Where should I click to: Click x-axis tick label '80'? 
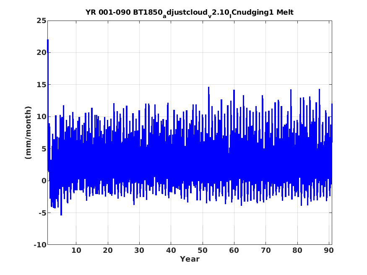[x=297, y=250]
